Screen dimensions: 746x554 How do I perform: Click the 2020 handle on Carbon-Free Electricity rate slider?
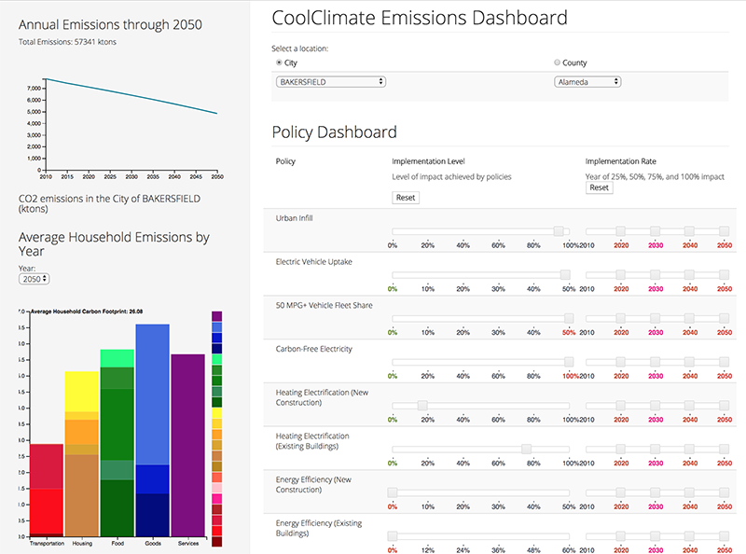pos(620,362)
